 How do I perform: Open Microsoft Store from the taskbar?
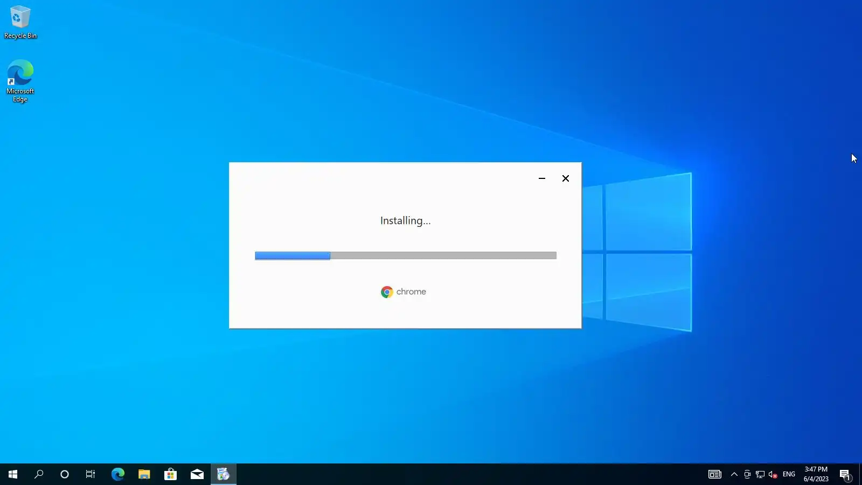170,474
